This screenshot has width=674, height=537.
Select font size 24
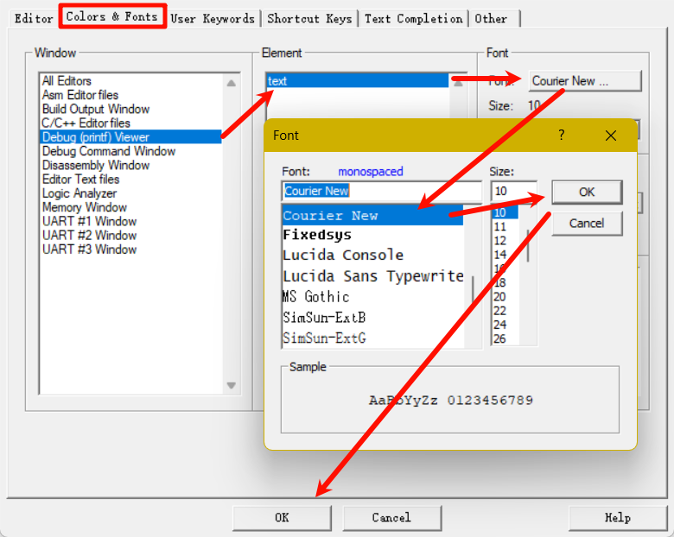coord(505,325)
